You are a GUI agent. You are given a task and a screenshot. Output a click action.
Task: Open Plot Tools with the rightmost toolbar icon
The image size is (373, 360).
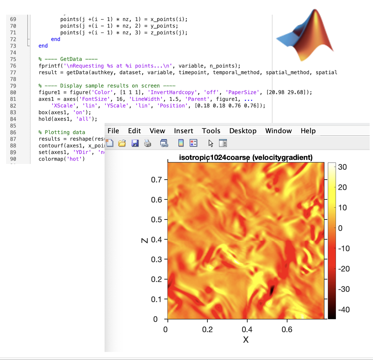223,143
